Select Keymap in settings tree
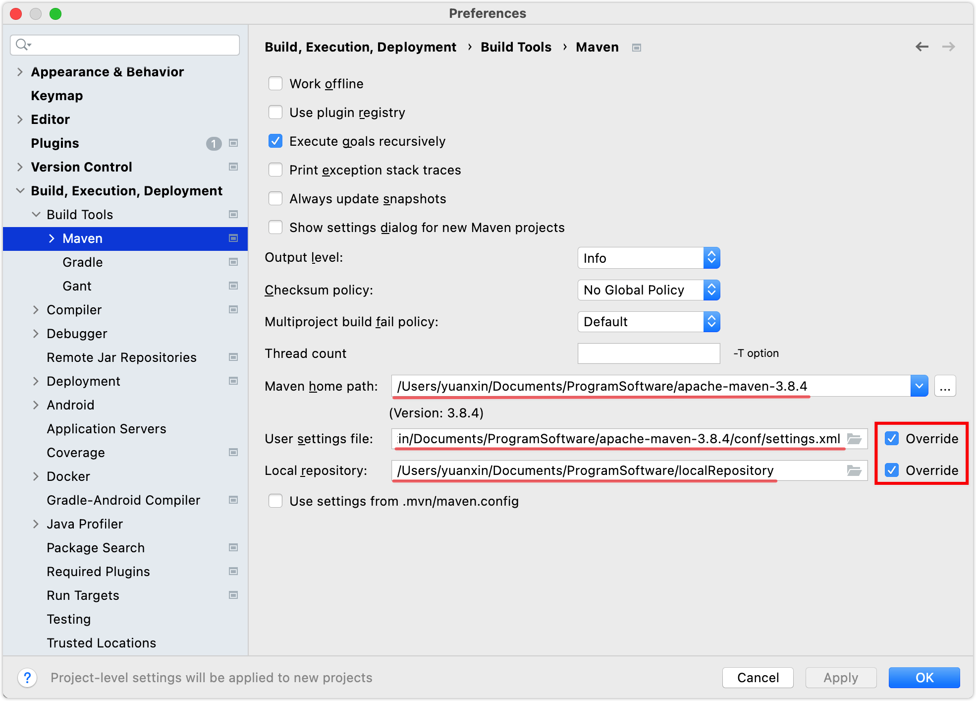Viewport: 976px width, 701px height. coord(57,96)
